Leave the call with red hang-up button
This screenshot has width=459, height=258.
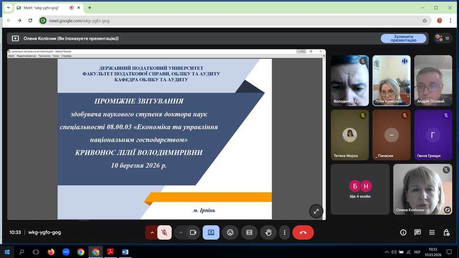[x=303, y=233]
